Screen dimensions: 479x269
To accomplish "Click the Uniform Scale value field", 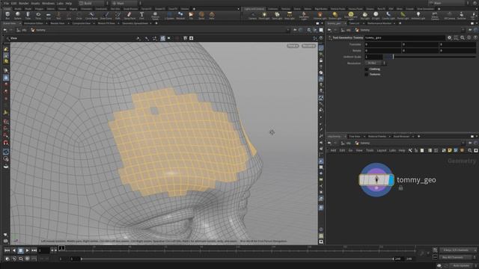I will (x=373, y=57).
